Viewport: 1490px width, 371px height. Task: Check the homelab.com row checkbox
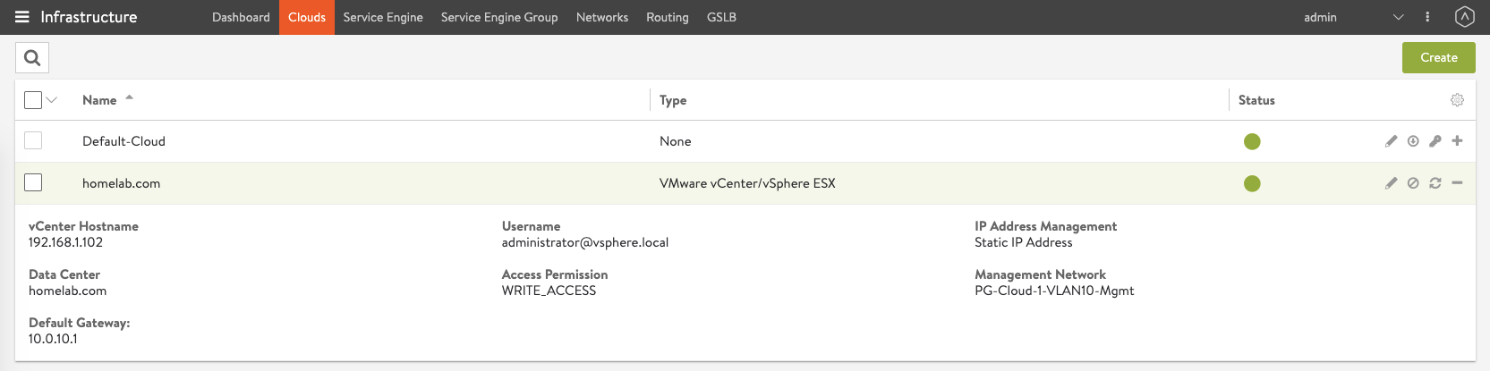[33, 183]
